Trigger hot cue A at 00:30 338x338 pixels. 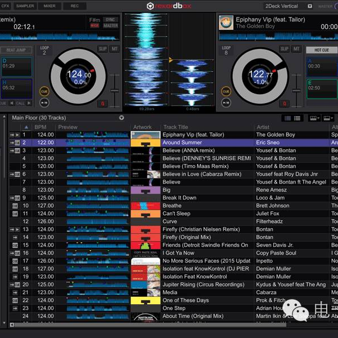point(322,67)
